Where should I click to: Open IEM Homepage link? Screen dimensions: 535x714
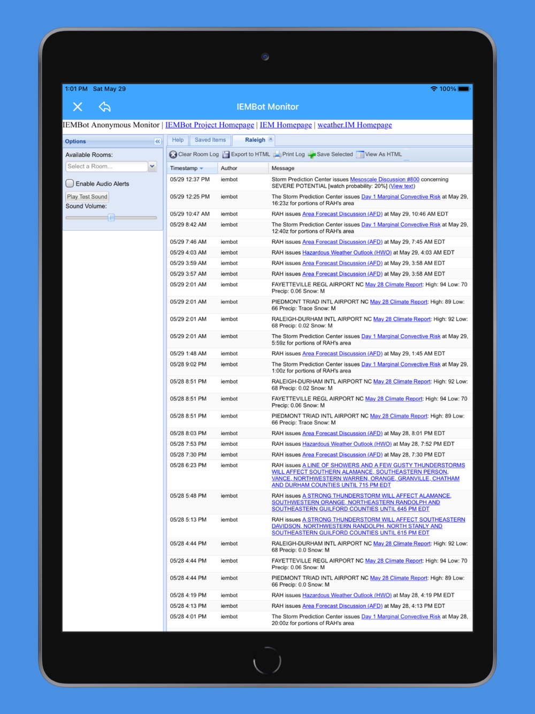pos(286,125)
